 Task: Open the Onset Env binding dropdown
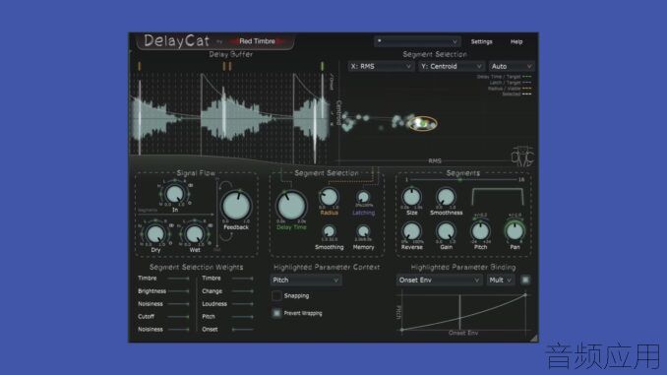(439, 281)
